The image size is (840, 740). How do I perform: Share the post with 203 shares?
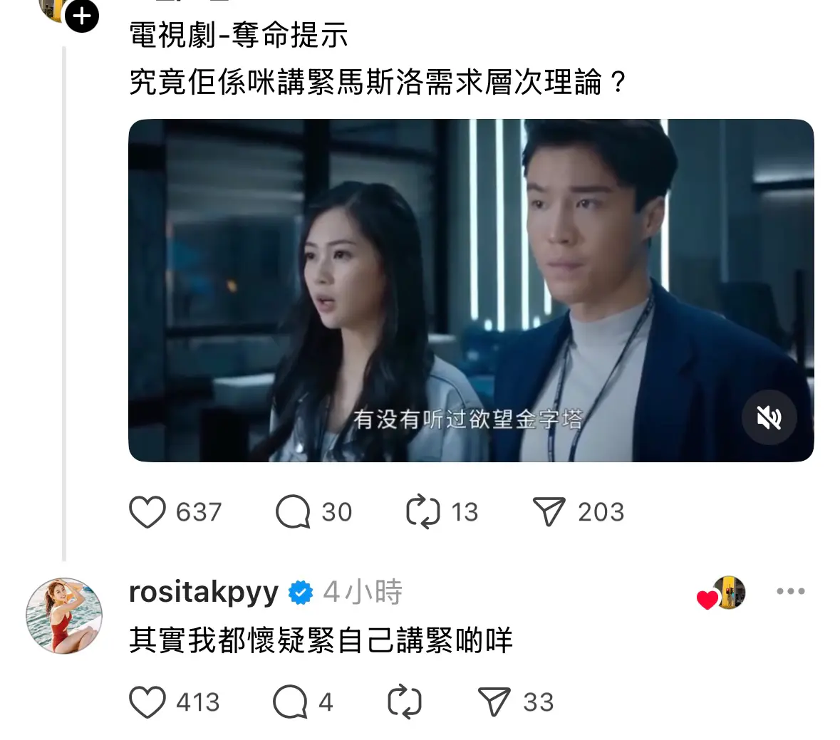pyautogui.click(x=549, y=512)
